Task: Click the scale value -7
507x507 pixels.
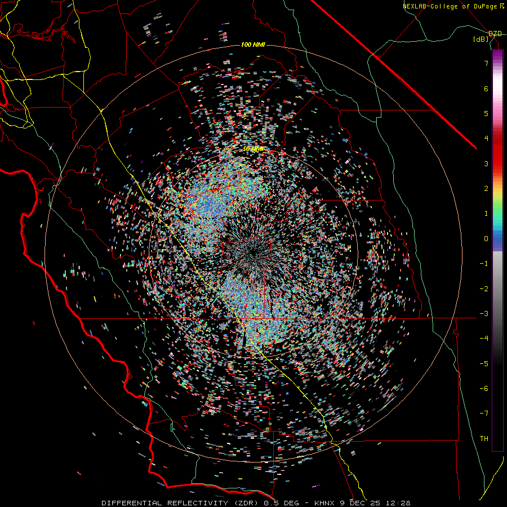Action: coord(484,413)
